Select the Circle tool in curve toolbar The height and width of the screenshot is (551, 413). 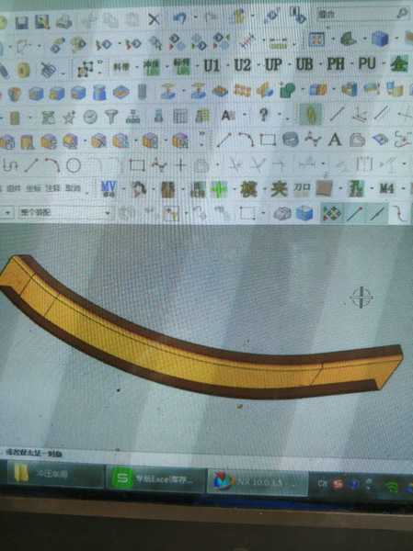[74, 165]
